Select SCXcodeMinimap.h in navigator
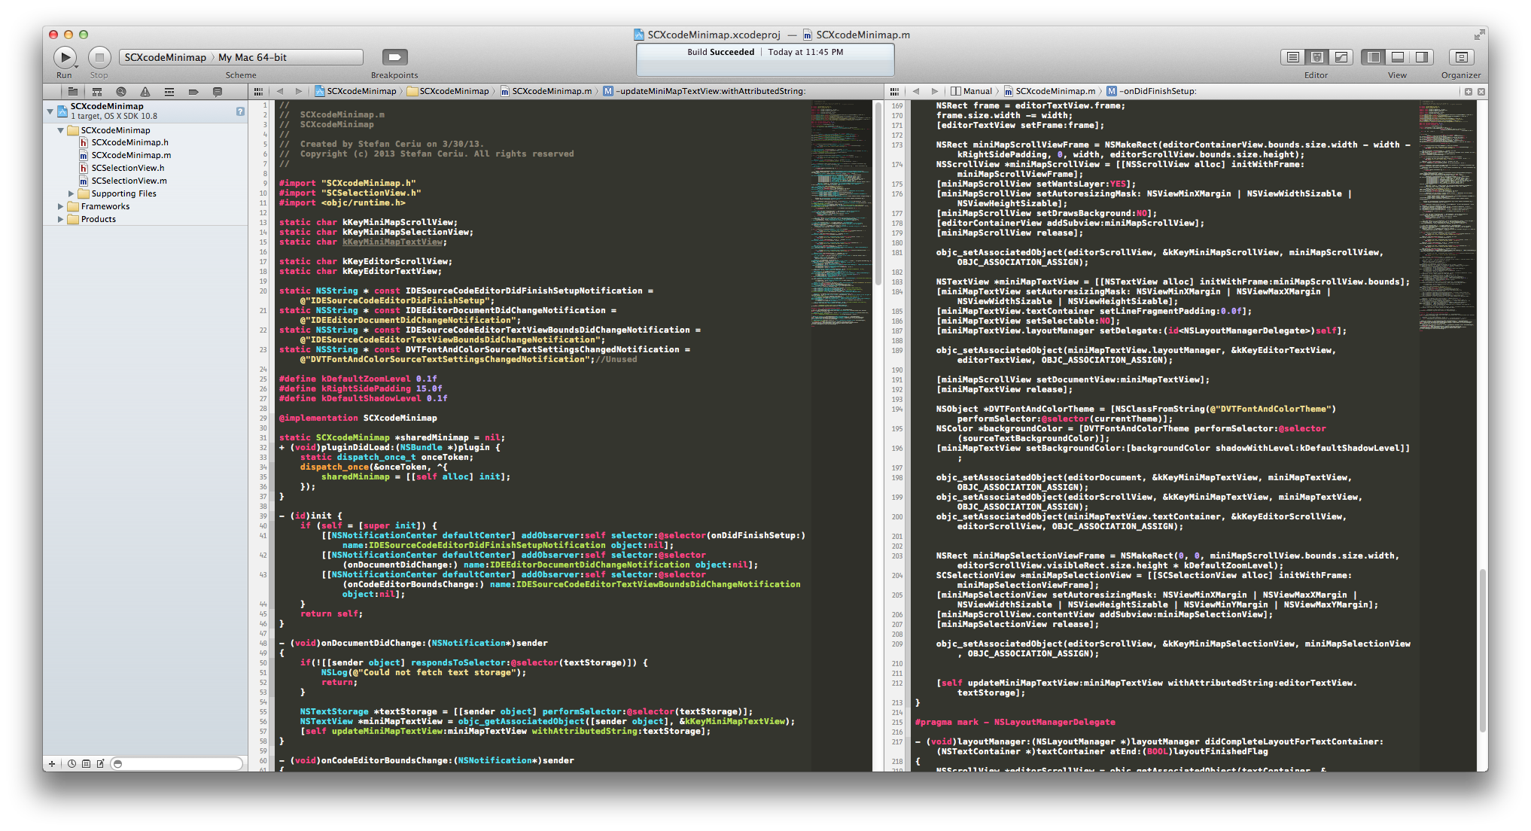Viewport: 1531px width, 831px height. pyautogui.click(x=124, y=142)
